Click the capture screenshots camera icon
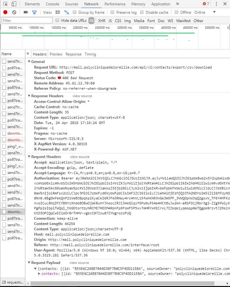The width and height of the screenshot is (230, 287). (x=26, y=12)
